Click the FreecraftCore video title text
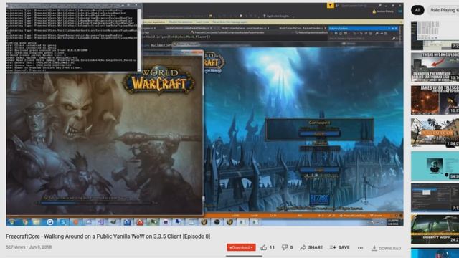The image size is (459, 258). click(108, 236)
